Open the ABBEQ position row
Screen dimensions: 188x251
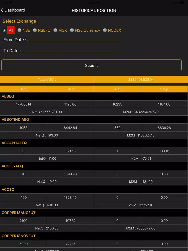click(94, 96)
